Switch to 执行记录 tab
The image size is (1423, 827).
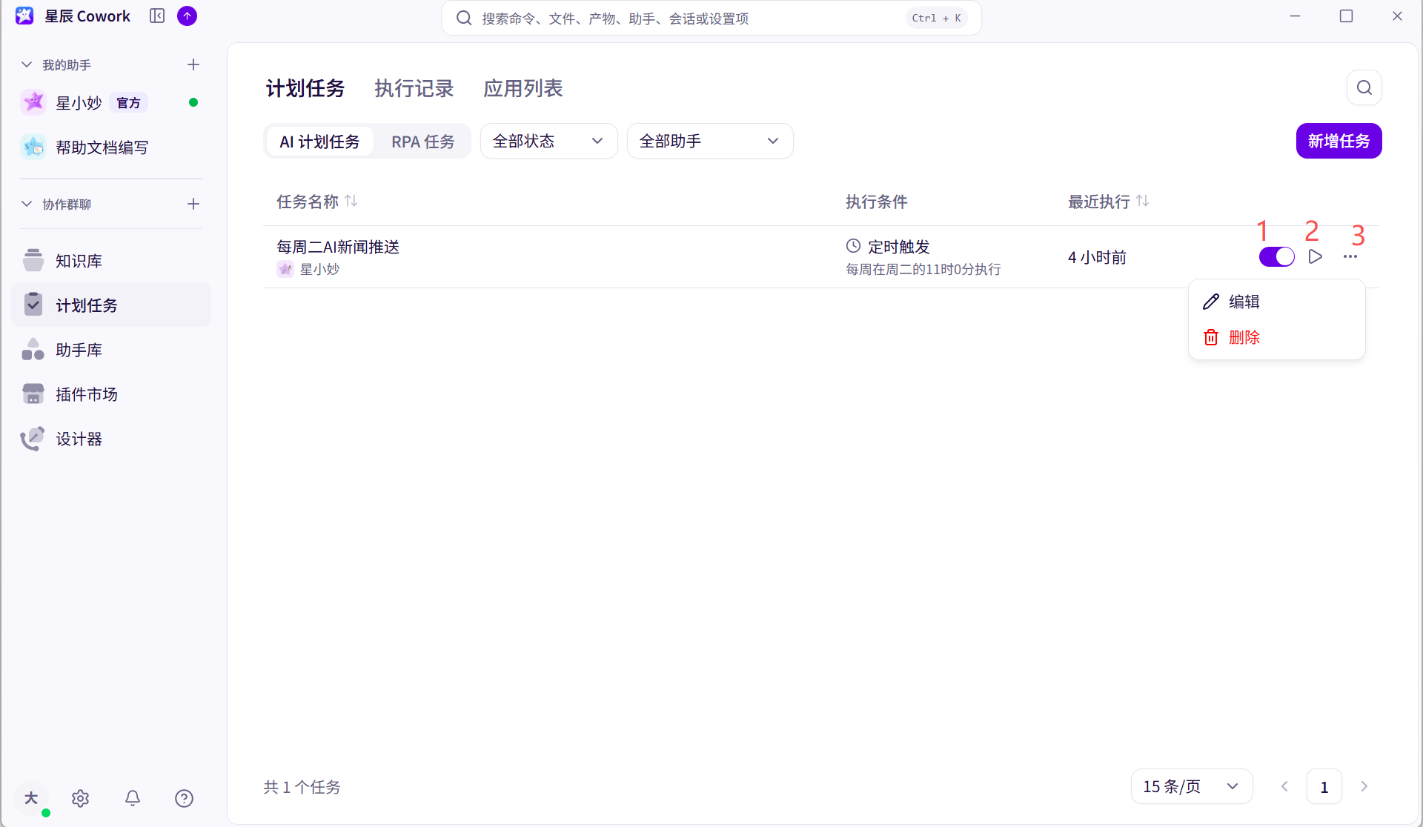tap(414, 88)
